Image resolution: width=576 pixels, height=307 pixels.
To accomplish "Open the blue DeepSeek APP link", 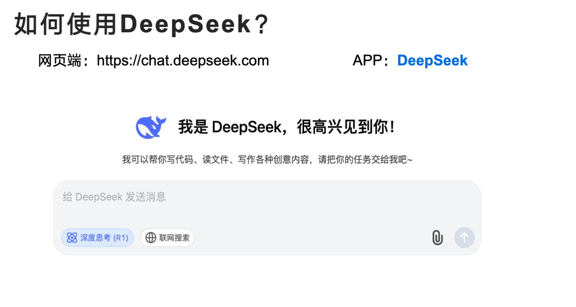I will (x=432, y=61).
